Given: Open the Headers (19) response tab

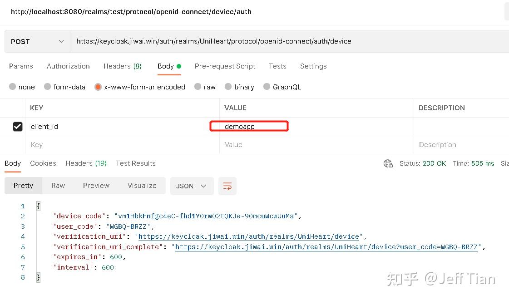Looking at the screenshot, I should point(86,163).
